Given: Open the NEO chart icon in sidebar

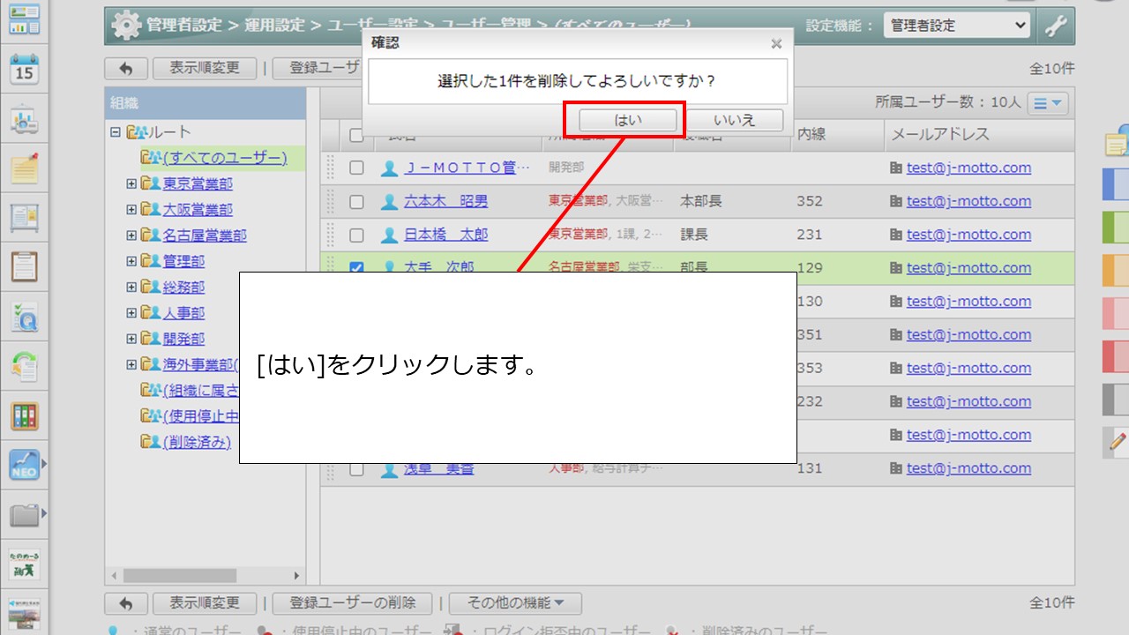Looking at the screenshot, I should pos(24,465).
